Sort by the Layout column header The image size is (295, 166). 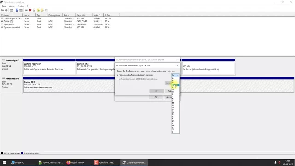(29, 15)
